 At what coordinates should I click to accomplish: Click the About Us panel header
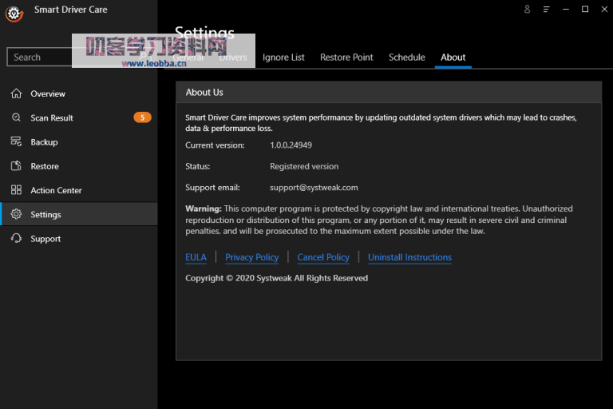click(389, 93)
